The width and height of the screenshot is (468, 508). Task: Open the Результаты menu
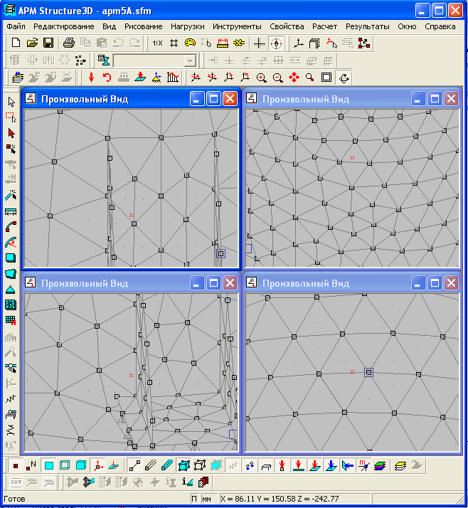click(367, 26)
